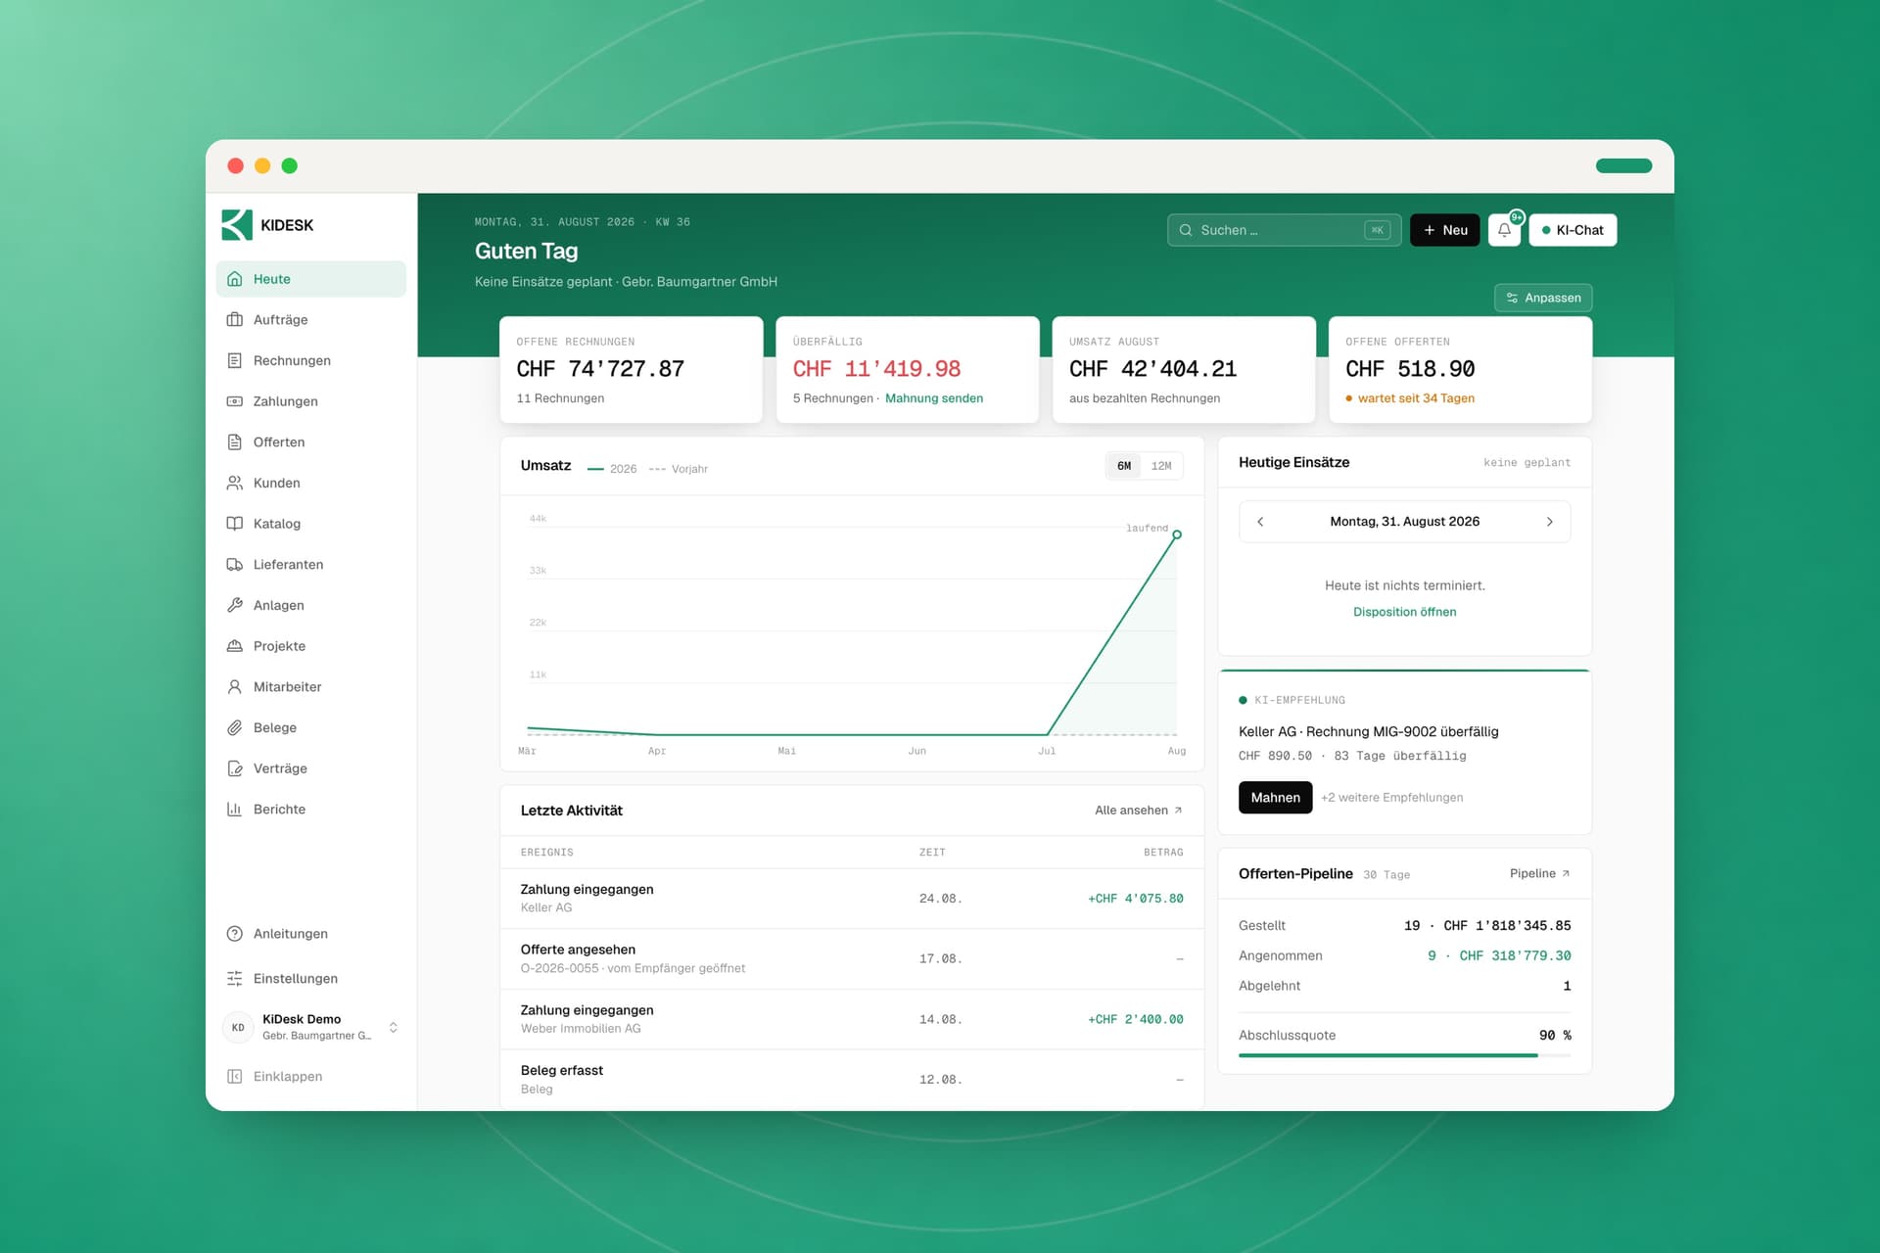Select Heute in the sidebar menu
Viewport: 1880px width, 1253px height.
point(310,279)
